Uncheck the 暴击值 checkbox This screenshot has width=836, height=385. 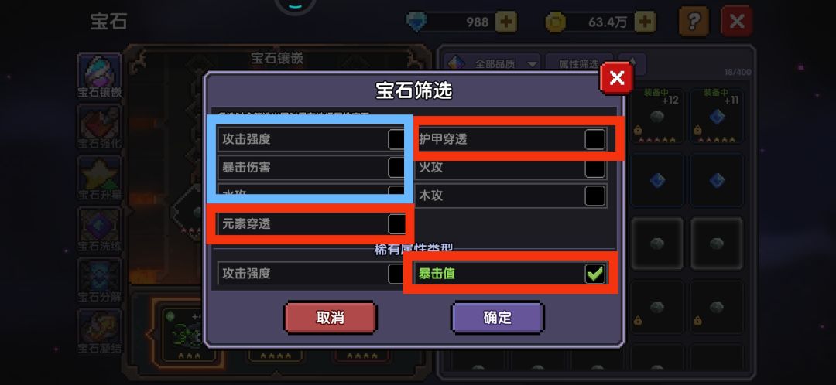[x=595, y=274]
